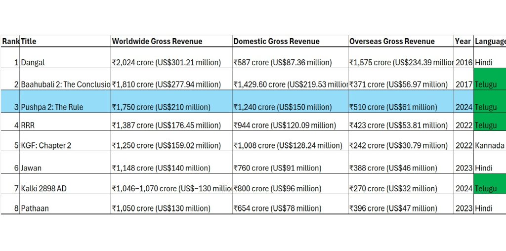Click ₹1,050 crore worldwide gross cell
The height and width of the screenshot is (251, 506).
pos(171,204)
